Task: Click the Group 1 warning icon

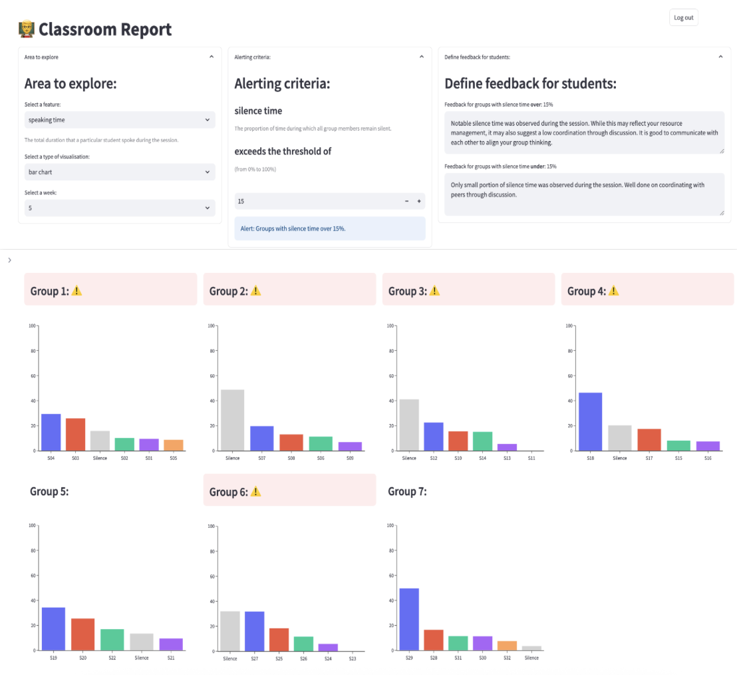Action: click(76, 291)
